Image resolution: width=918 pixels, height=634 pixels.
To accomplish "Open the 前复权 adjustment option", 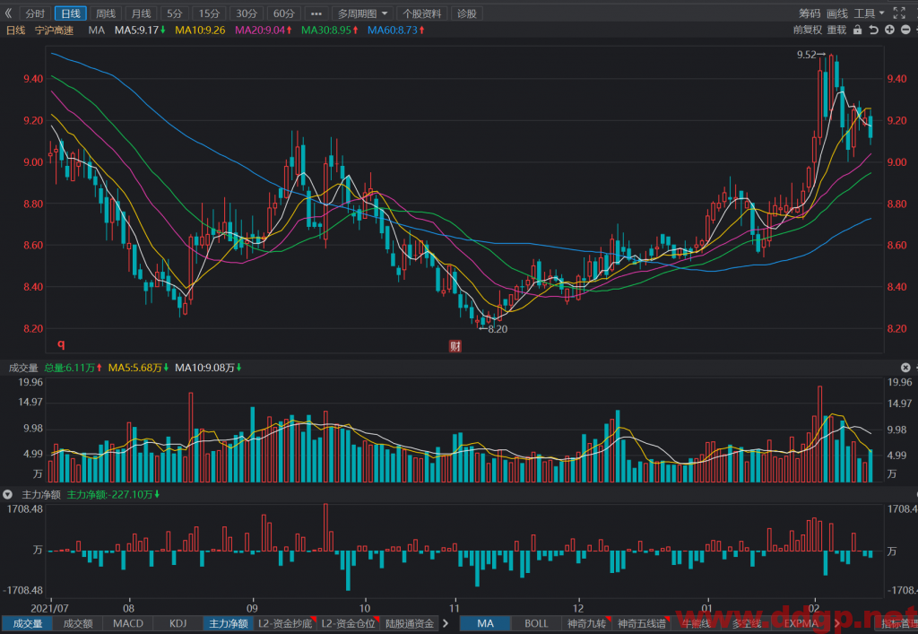I will (808, 30).
